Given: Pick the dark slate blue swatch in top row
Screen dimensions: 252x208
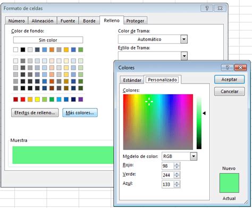Looking at the screenshot, I should coord(37,49).
